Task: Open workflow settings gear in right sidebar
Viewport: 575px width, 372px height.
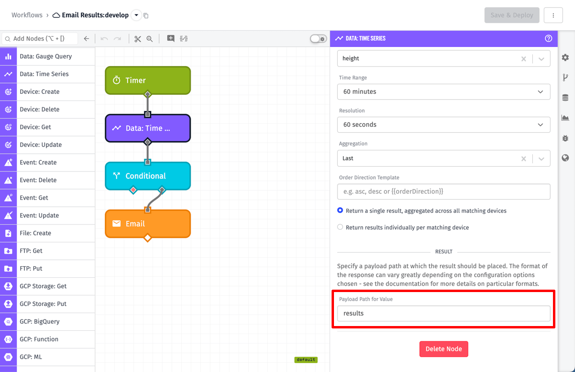Action: 565,57
